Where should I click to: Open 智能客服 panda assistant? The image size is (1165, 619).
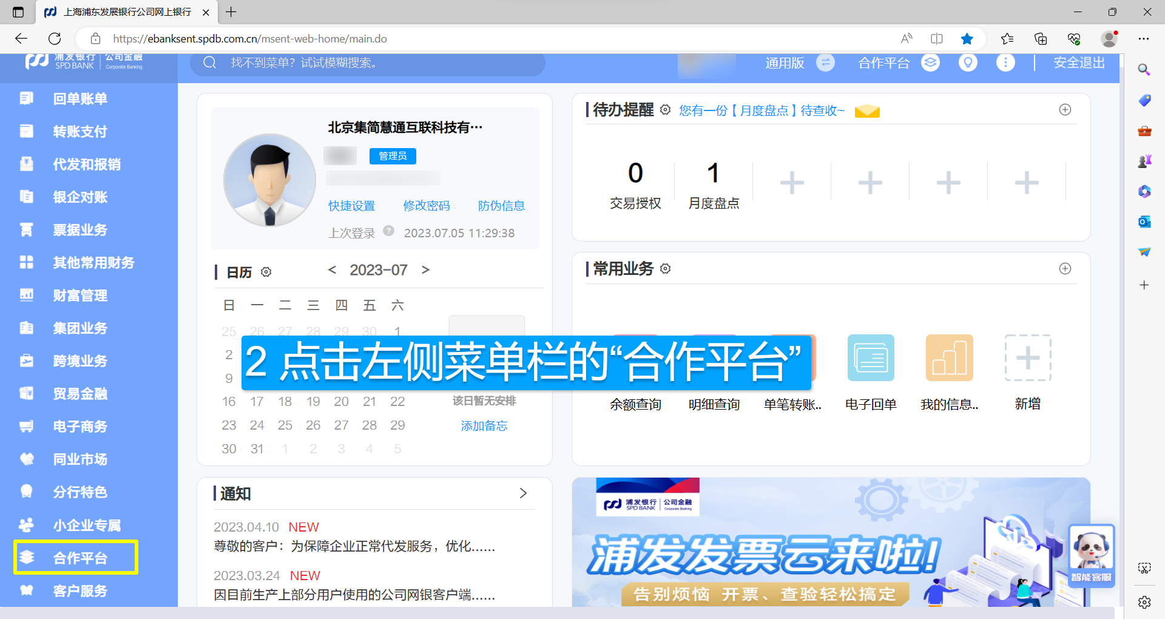coord(1091,555)
